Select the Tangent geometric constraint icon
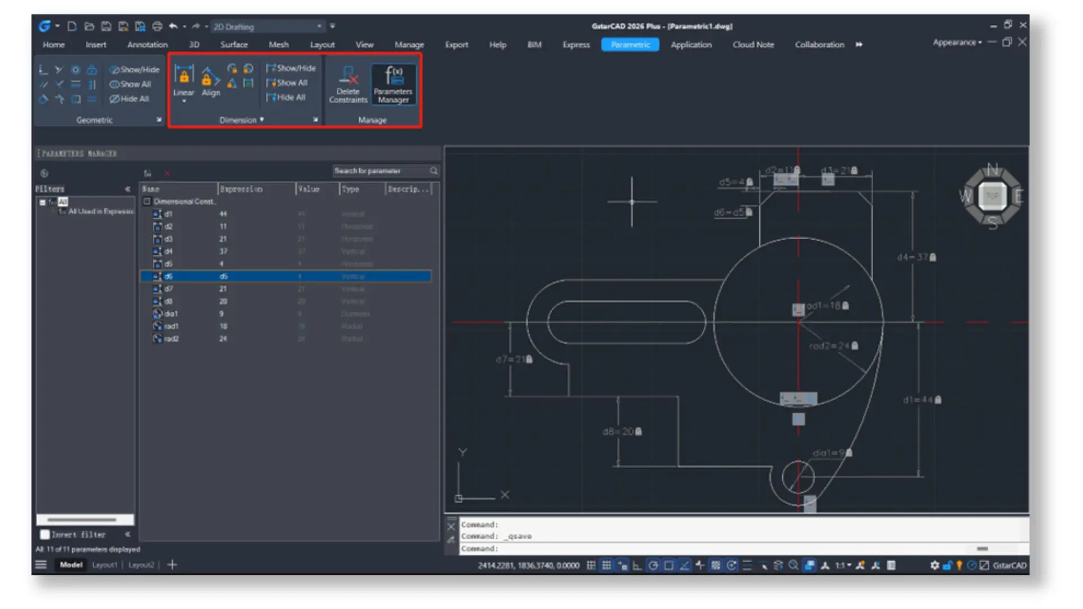Image resolution: width=1083 pixels, height=609 pixels. click(x=43, y=99)
